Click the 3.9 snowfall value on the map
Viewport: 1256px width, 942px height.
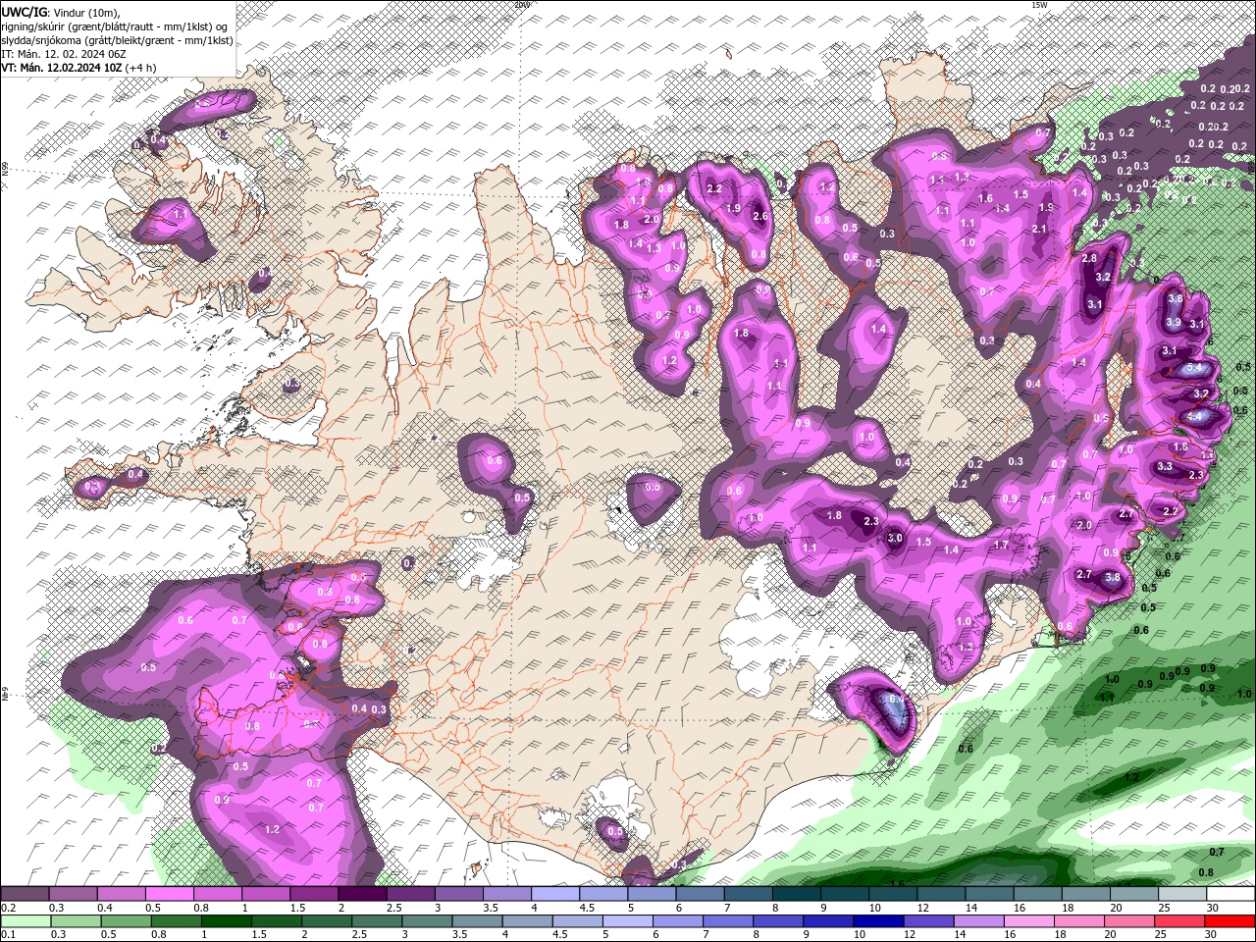click(1174, 322)
